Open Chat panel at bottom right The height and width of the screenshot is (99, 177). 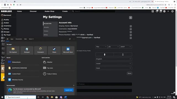click(173, 93)
